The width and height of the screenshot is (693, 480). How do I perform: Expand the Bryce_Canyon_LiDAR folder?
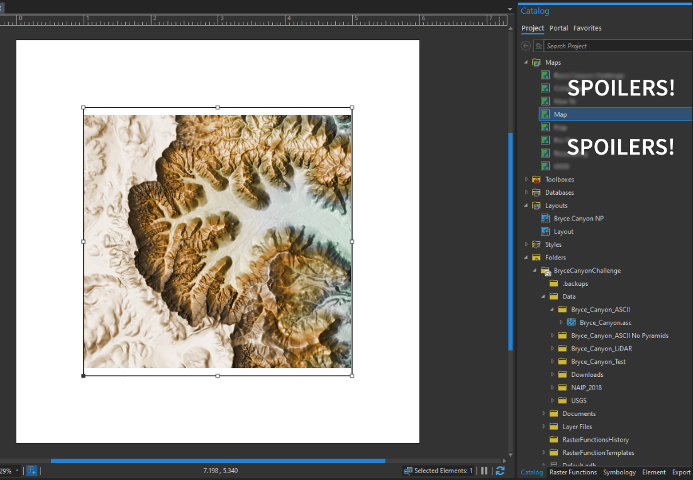[x=552, y=349]
